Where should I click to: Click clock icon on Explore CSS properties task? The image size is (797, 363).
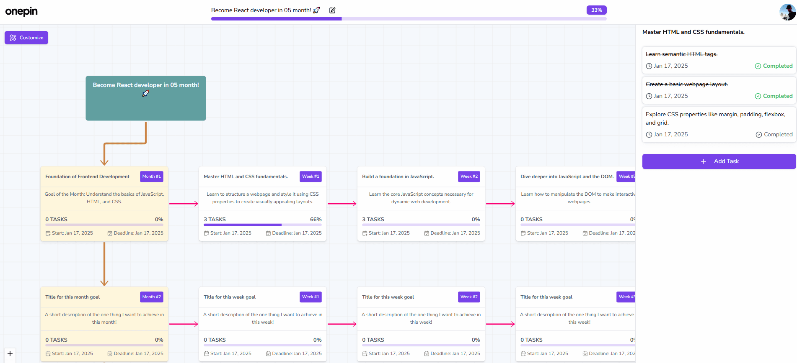tap(649, 135)
